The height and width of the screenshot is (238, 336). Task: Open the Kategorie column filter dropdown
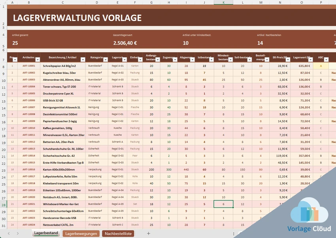click(106, 60)
